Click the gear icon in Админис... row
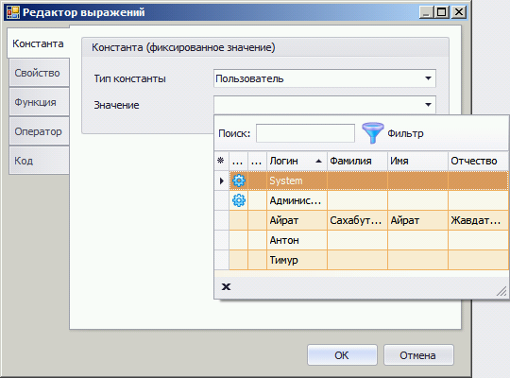Viewport: 510px width, 378px height. [x=239, y=200]
